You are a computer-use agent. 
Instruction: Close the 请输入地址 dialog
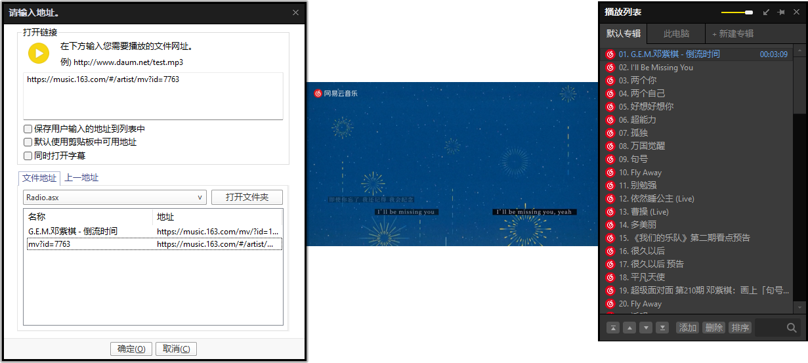[x=295, y=12]
